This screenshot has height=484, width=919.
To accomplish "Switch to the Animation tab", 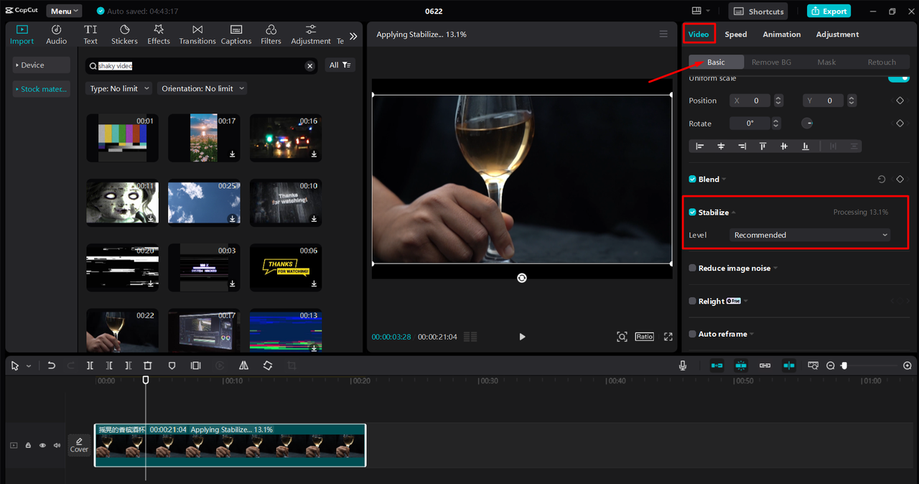I will 782,34.
